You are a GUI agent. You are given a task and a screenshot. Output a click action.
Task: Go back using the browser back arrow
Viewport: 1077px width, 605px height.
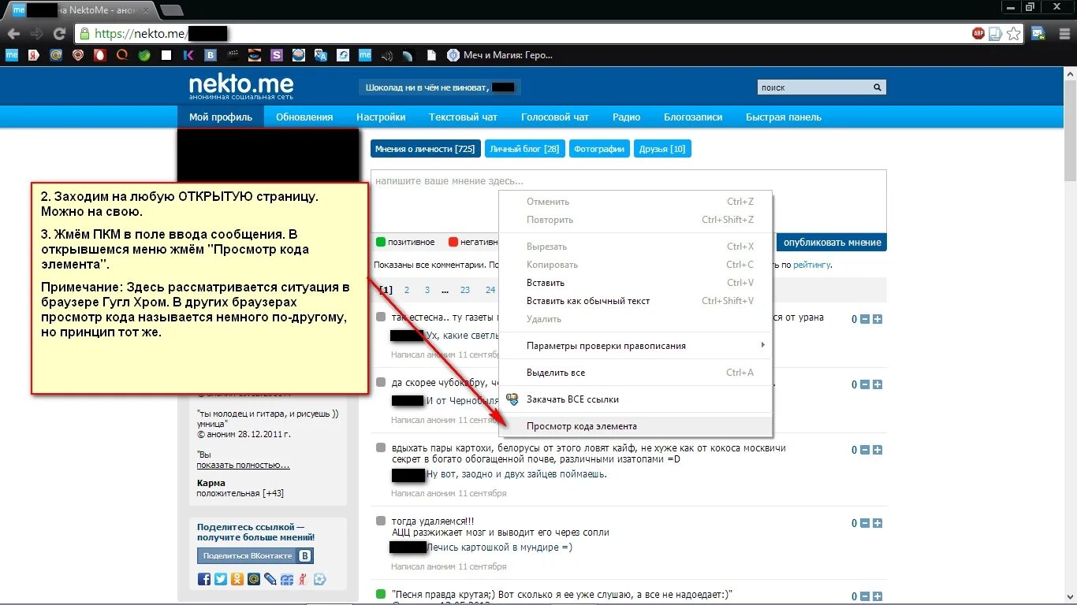pos(13,33)
